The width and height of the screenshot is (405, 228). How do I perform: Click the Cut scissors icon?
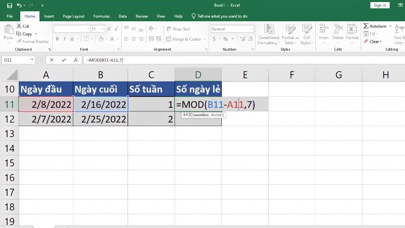(19, 26)
